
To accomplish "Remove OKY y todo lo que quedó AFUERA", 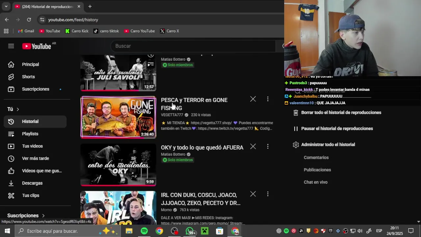I will tap(253, 146).
